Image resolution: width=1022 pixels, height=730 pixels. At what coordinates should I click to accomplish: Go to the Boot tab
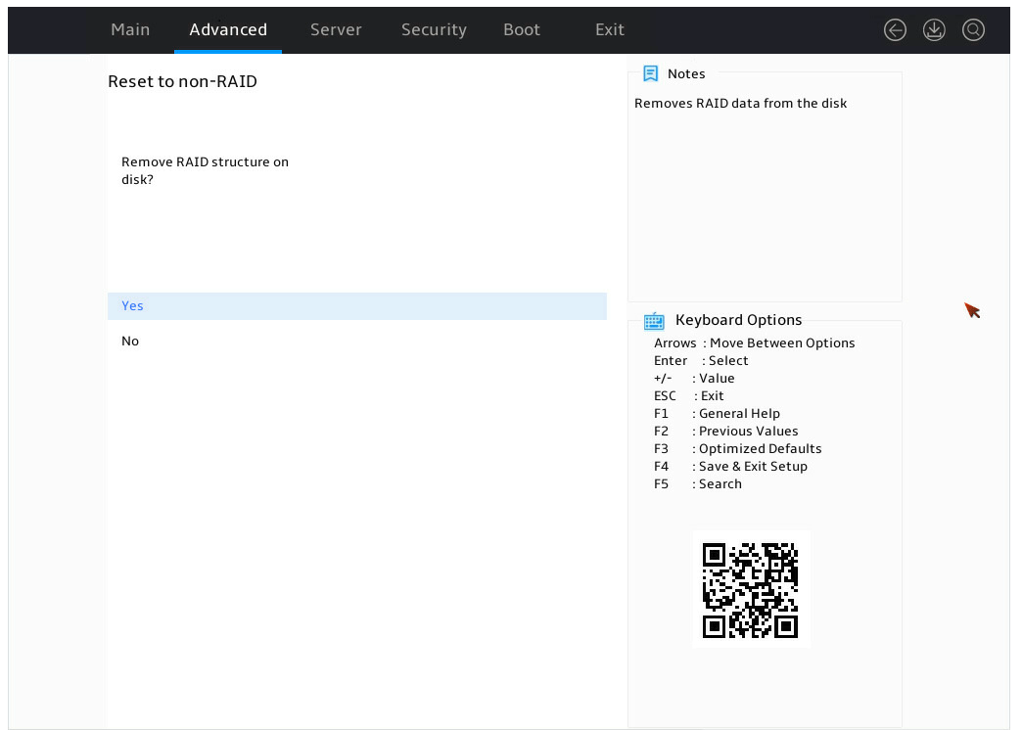[522, 30]
